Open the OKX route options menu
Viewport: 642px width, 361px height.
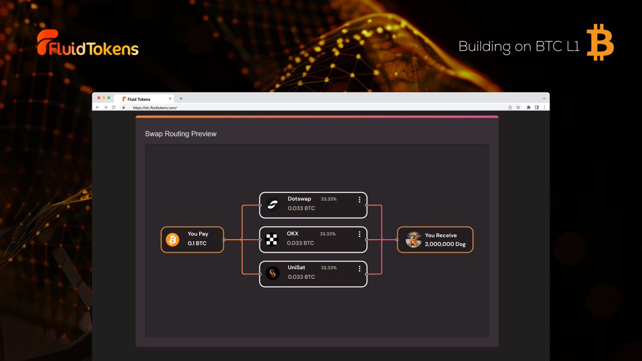[360, 234]
